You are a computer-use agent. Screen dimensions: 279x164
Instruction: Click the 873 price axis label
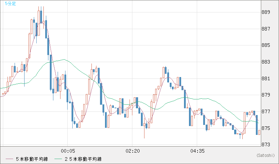265,145
